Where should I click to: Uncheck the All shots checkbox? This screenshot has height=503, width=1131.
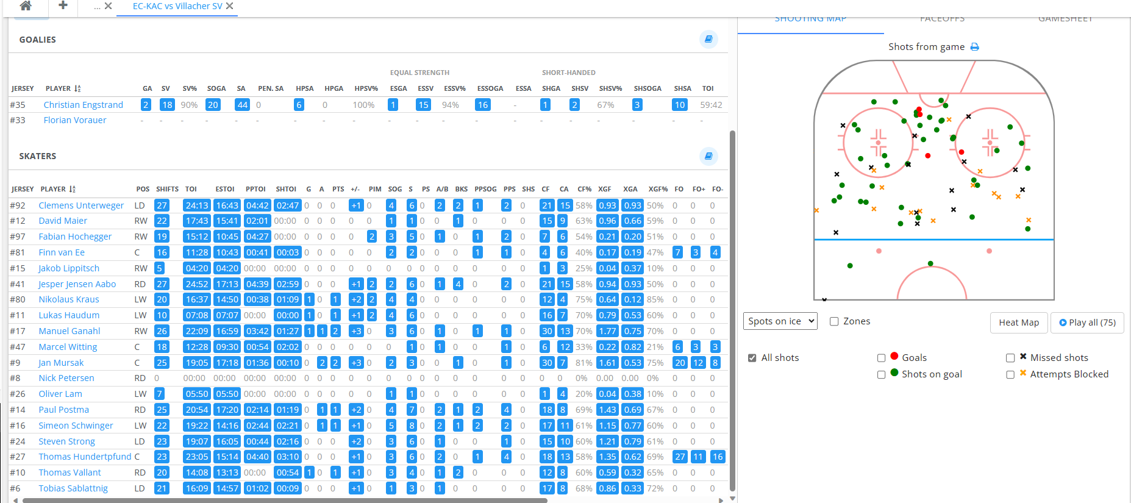(752, 358)
